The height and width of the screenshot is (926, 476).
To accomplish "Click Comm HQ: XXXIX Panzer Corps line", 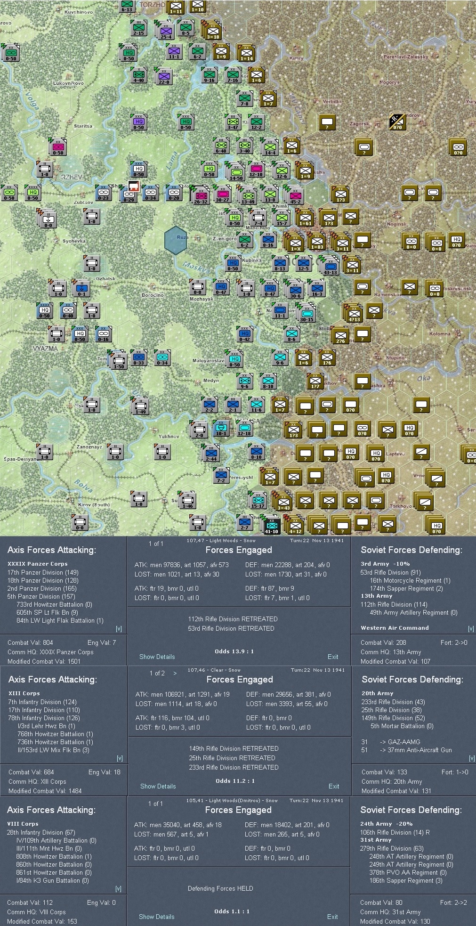I will (50, 652).
